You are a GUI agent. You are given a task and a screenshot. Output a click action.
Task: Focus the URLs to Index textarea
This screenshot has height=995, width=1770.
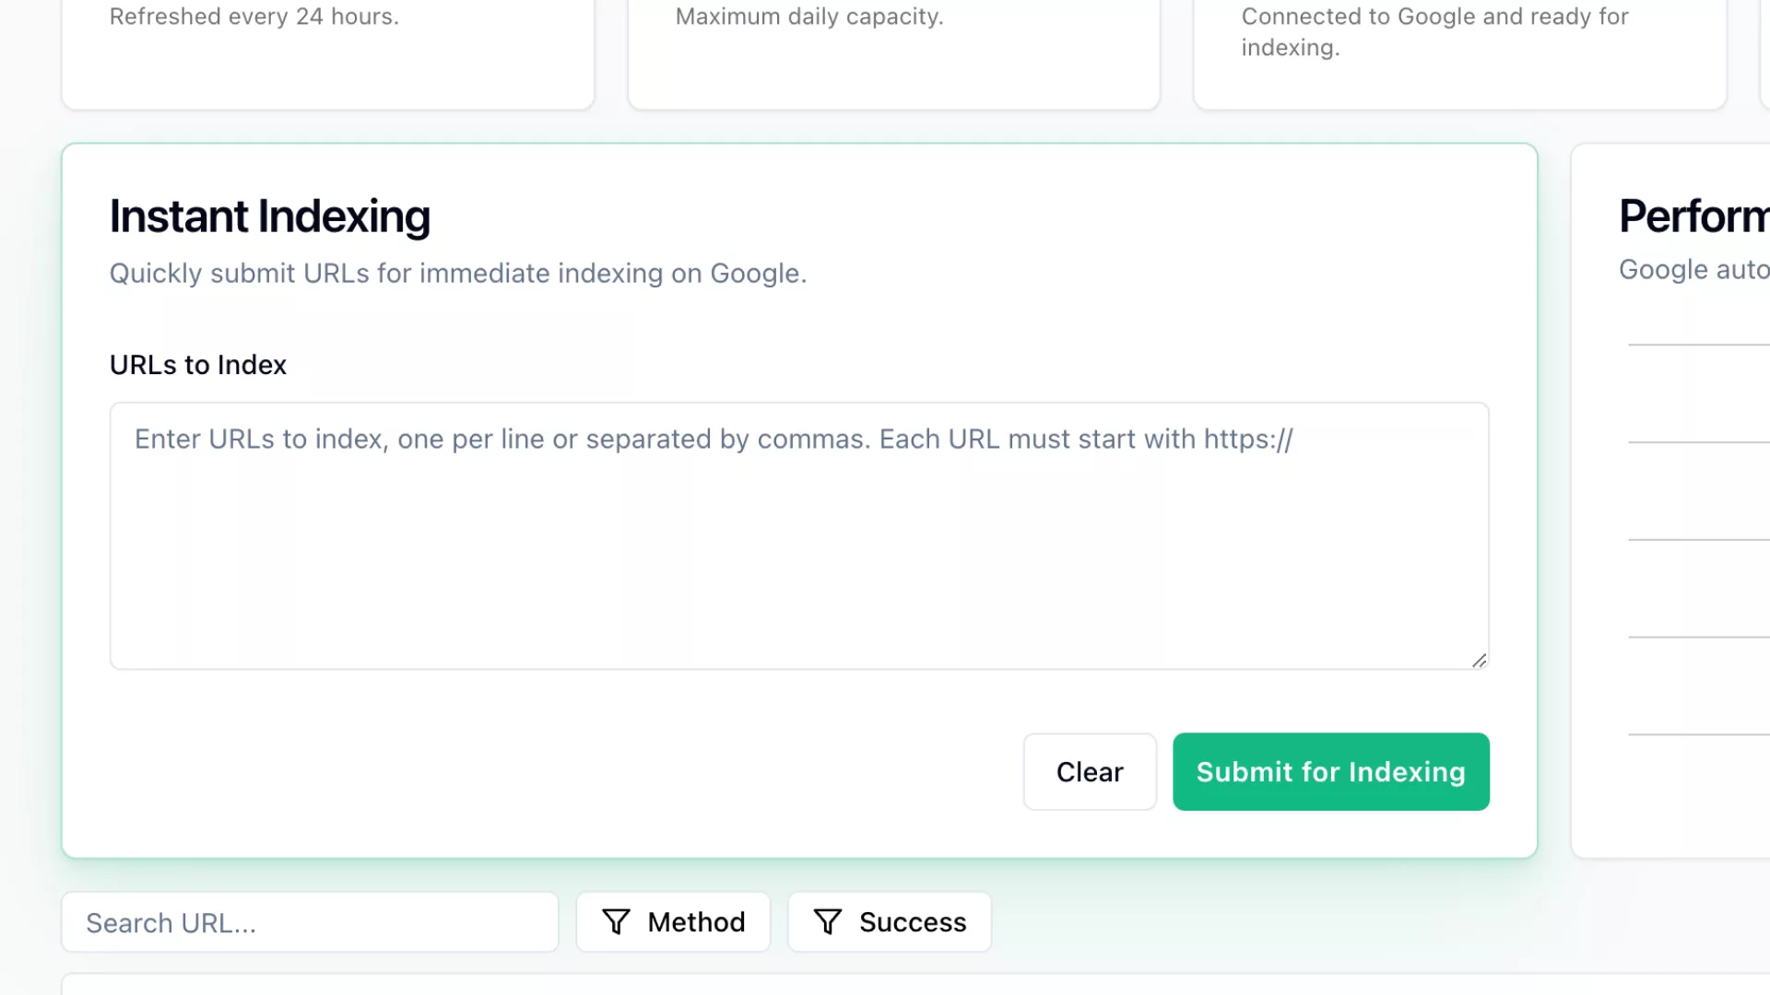pyautogui.click(x=798, y=535)
